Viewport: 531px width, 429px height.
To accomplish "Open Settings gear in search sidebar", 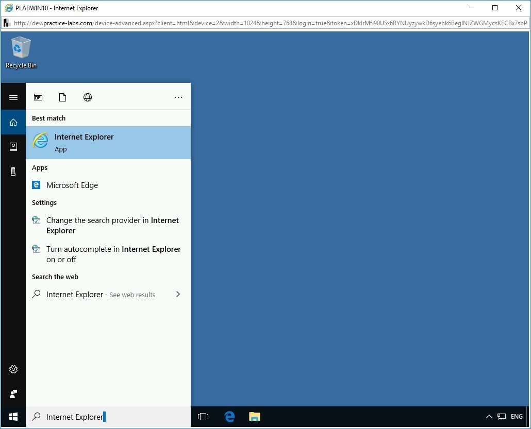I will pyautogui.click(x=13, y=369).
